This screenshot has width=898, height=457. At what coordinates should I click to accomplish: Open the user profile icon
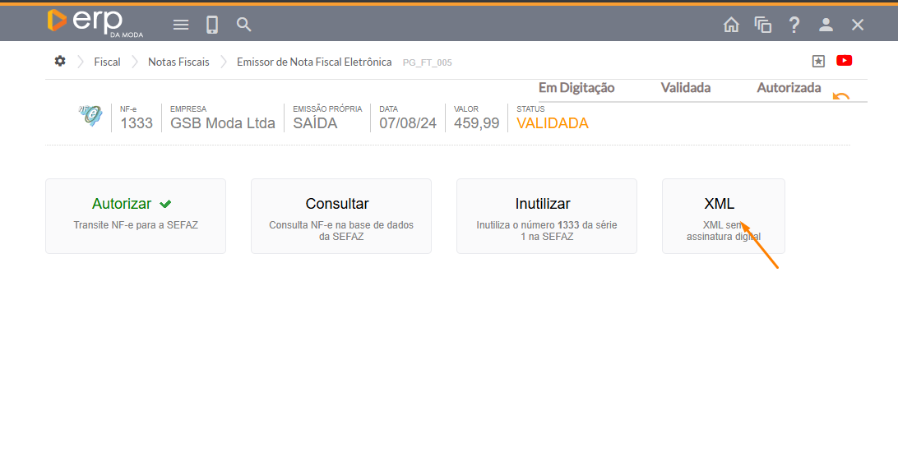(826, 25)
